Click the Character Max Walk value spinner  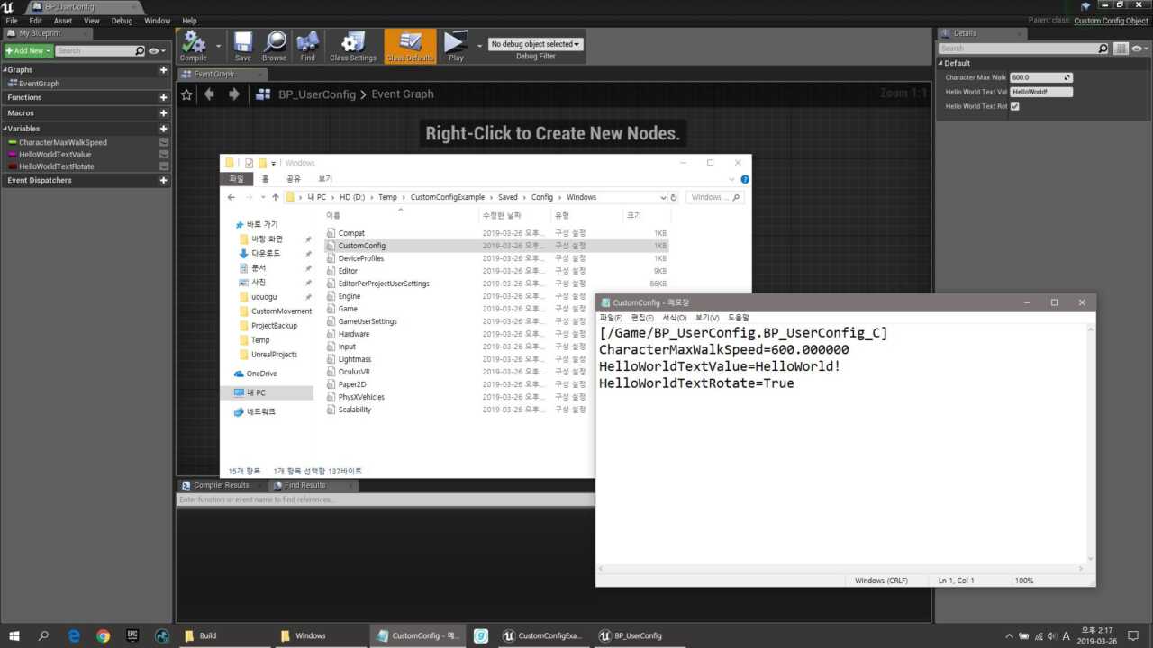(1067, 77)
